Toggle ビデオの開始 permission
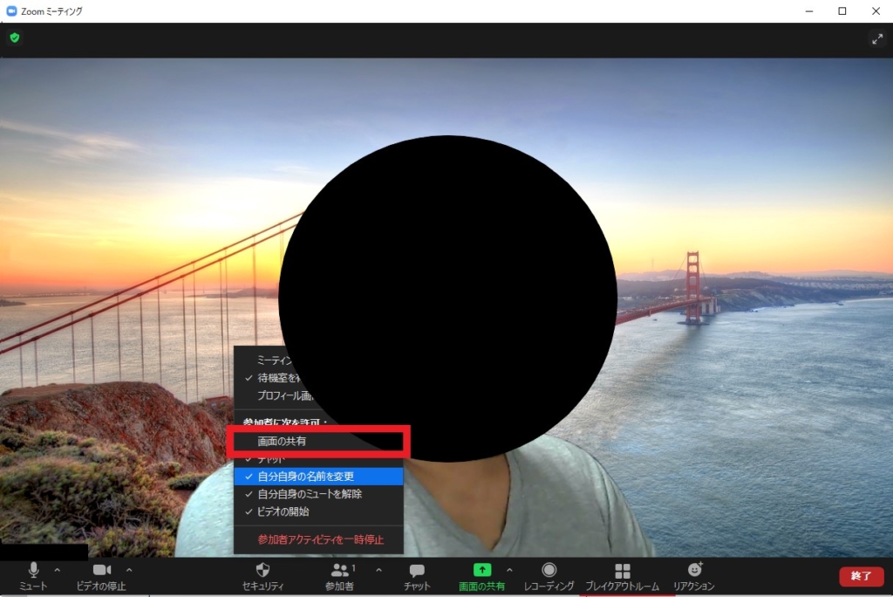 pyautogui.click(x=318, y=511)
